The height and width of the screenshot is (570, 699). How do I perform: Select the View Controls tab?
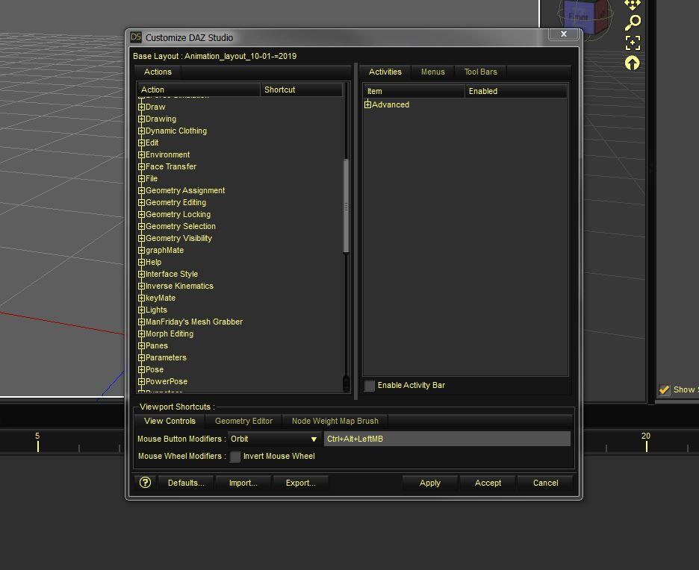(170, 421)
